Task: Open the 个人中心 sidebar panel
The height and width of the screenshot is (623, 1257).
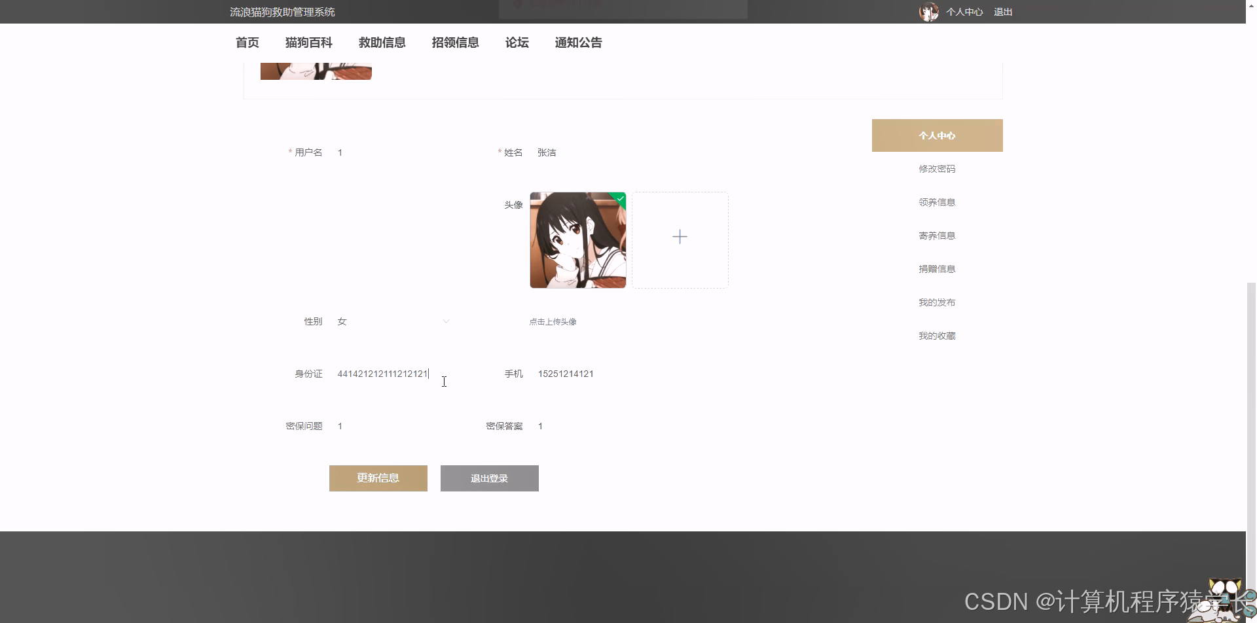Action: tap(936, 135)
